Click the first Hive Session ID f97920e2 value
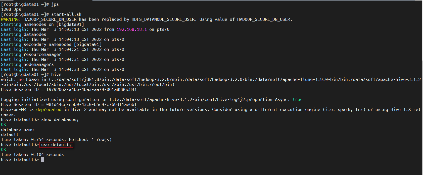This screenshot has height=175, width=423. pos(91,90)
